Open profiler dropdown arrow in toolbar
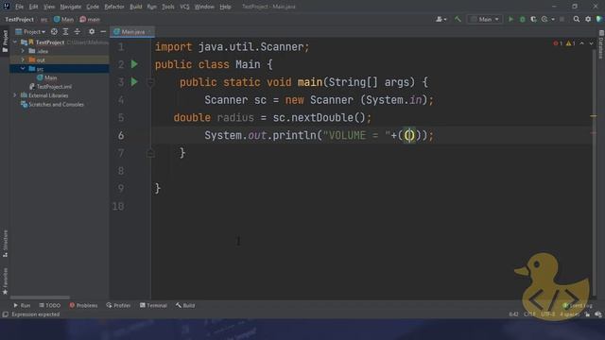Viewport: 605px width, 340px height. (553, 19)
